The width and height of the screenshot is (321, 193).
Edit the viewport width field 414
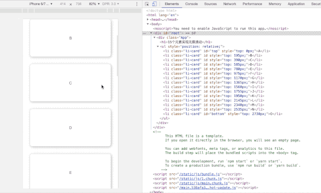pos(63,4)
